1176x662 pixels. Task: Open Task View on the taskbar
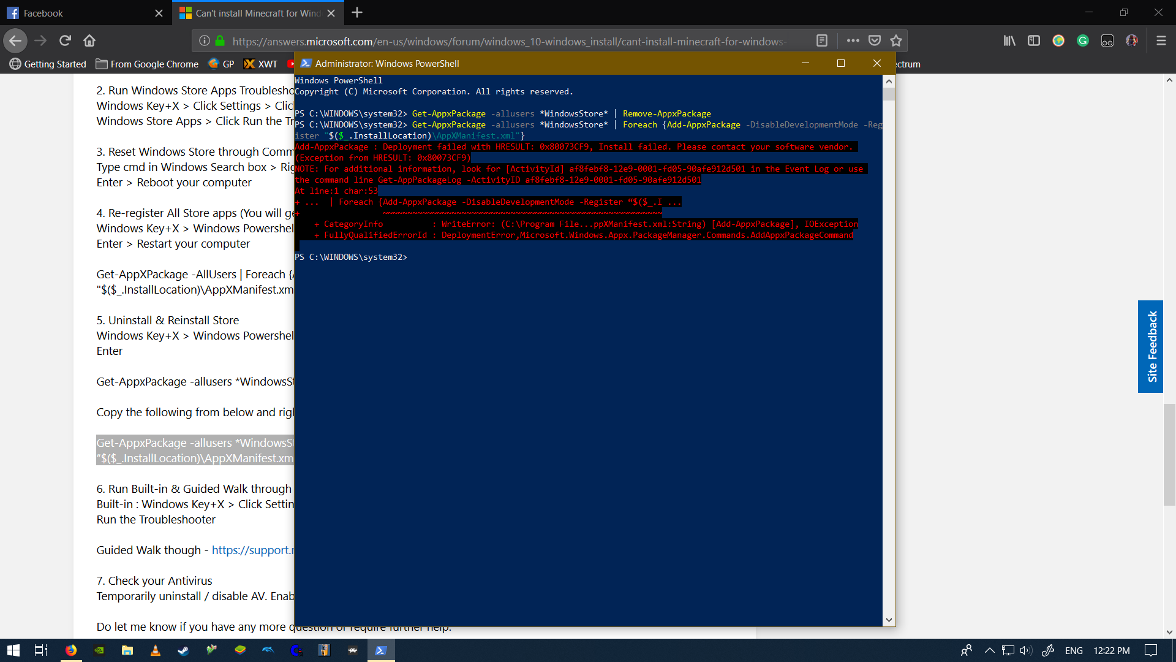pos(41,650)
